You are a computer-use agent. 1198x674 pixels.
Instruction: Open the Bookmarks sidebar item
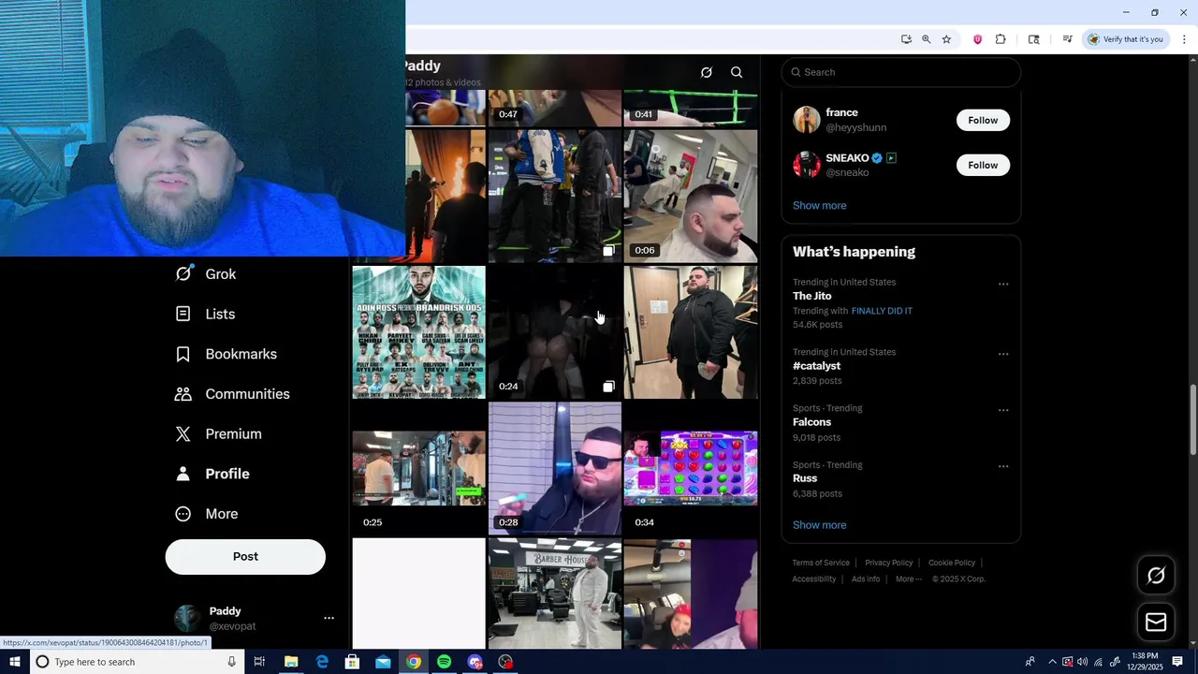(x=226, y=354)
